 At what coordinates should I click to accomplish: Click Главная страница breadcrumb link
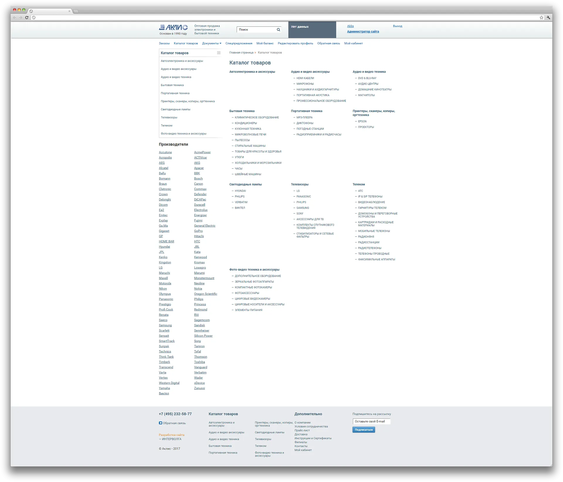[x=241, y=53]
